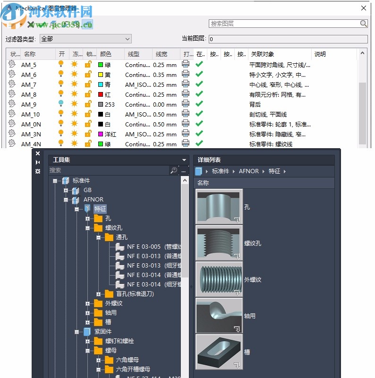Select layer name AM_7

[29, 85]
